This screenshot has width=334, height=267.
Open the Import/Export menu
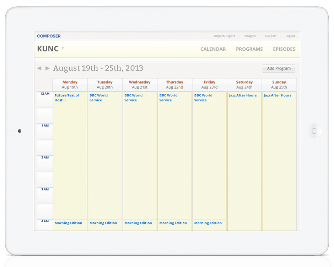pos(224,36)
